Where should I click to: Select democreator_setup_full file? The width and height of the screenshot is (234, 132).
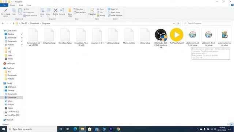[33, 37]
